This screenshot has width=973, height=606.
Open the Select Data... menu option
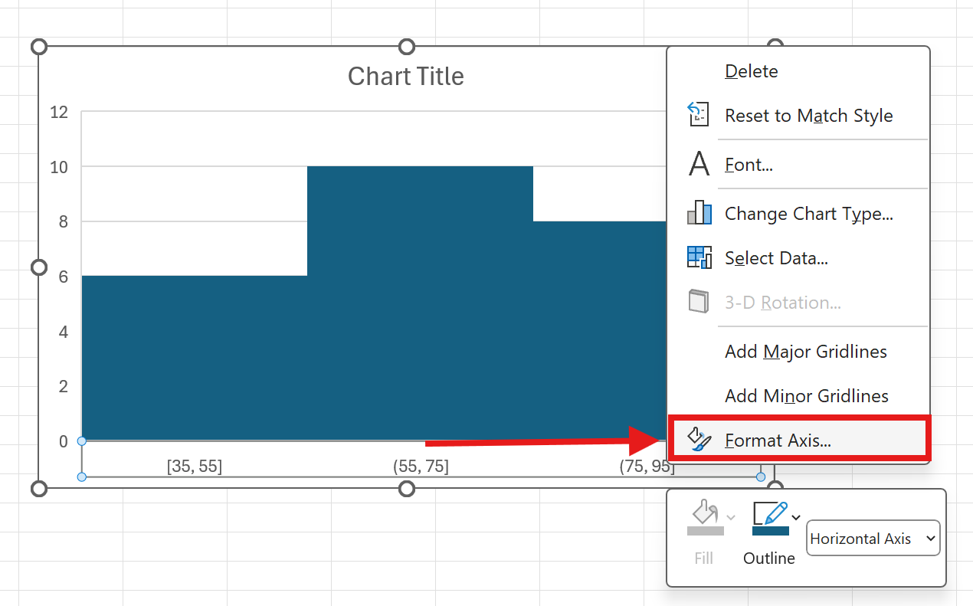776,258
